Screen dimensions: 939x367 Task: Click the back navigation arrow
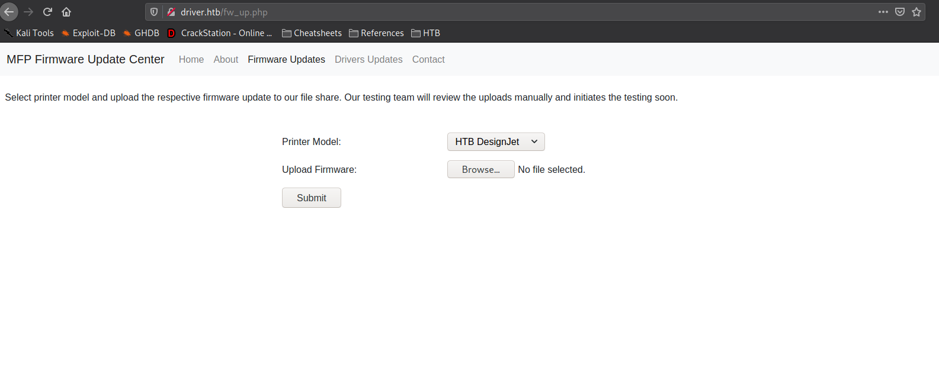9,11
